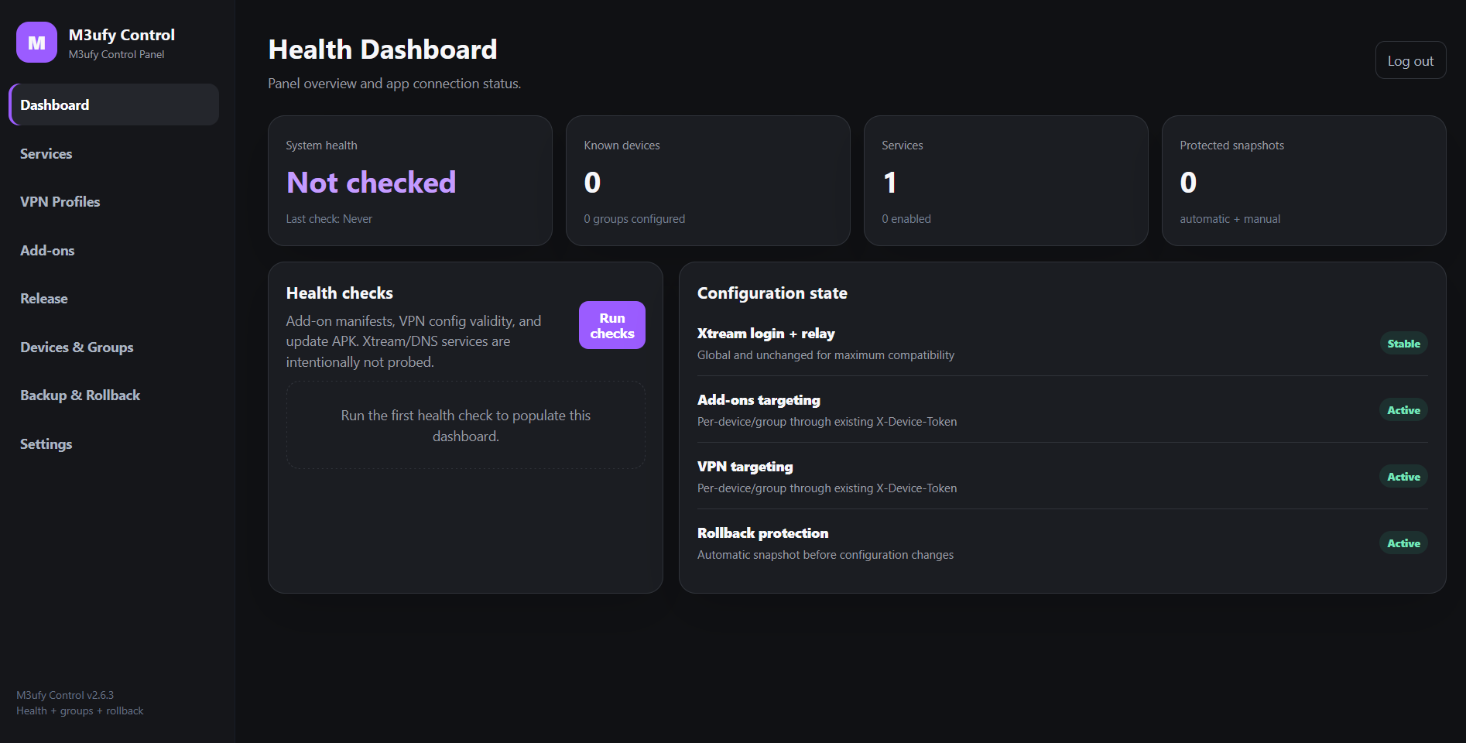Click Active badge for Add-ons targeting
Viewport: 1466px width, 743px height.
[x=1403, y=409]
